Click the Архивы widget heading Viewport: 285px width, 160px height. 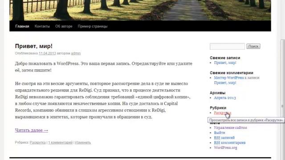click(x=218, y=93)
